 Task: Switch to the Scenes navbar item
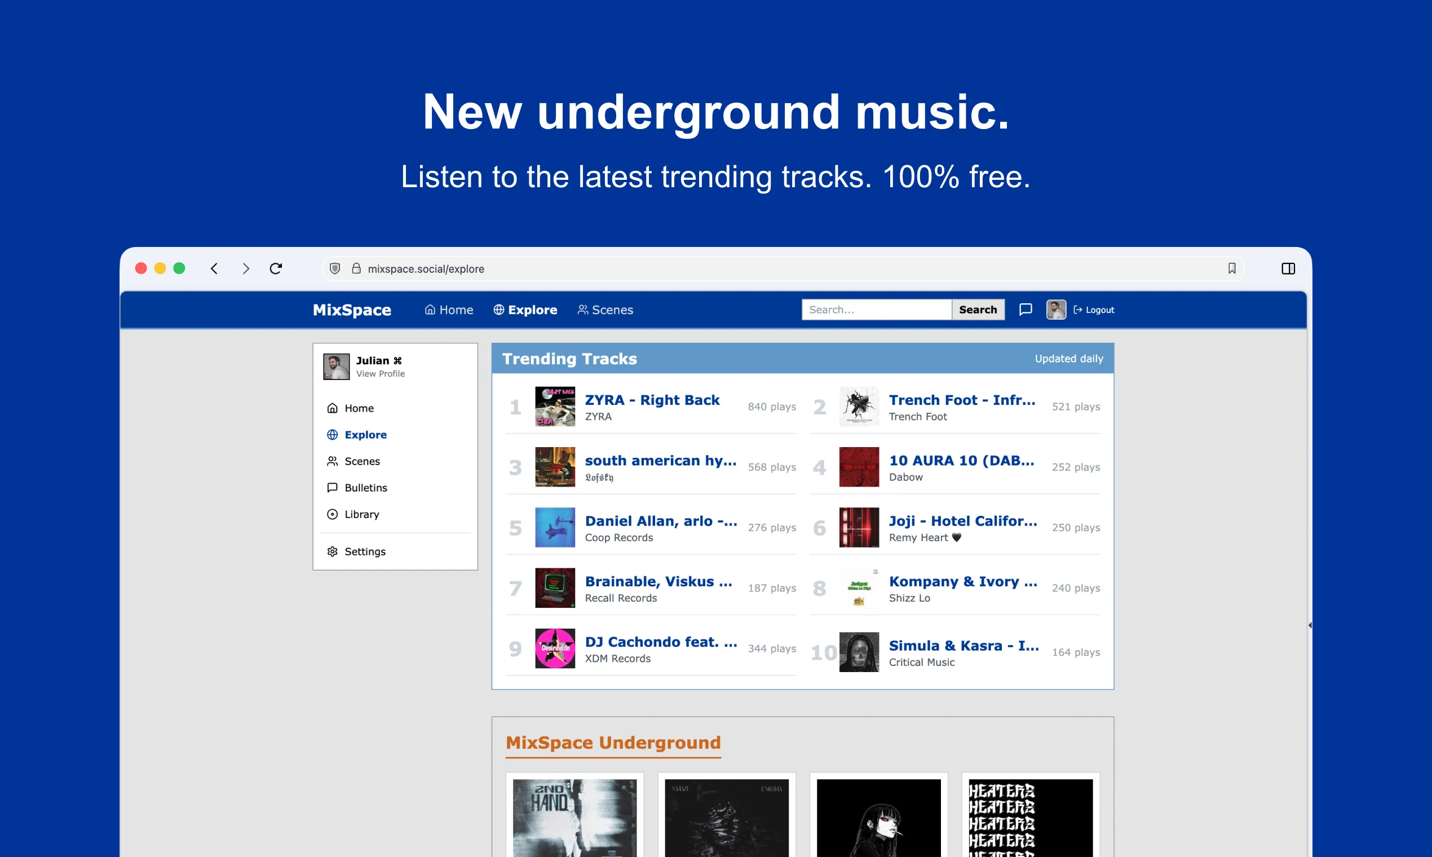point(604,310)
